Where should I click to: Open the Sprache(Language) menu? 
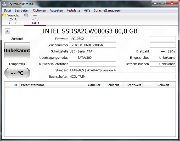tap(107, 10)
